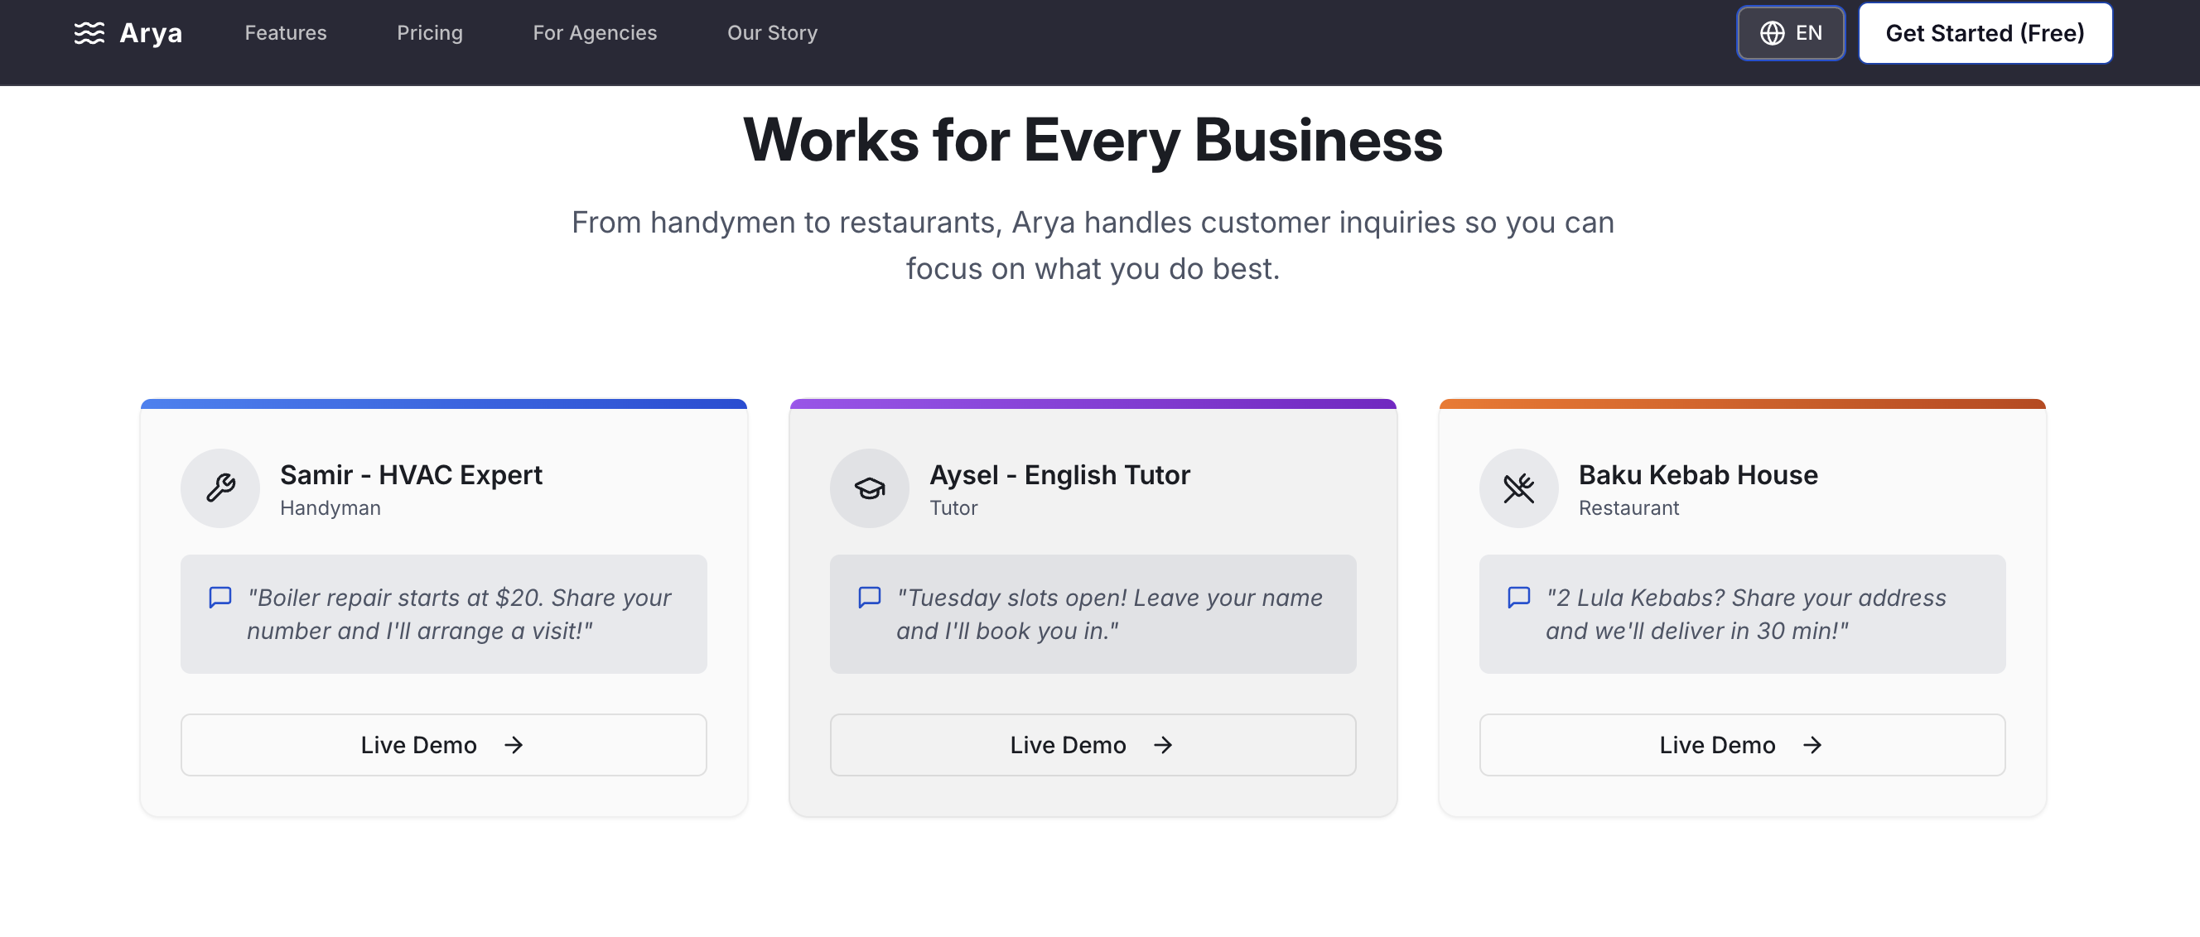Click Get Started (Free)

[x=1985, y=32]
